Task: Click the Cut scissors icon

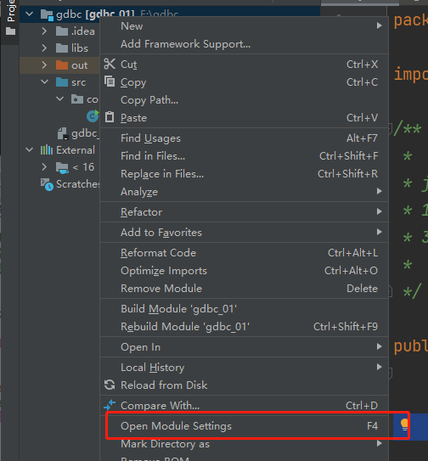Action: (110, 64)
